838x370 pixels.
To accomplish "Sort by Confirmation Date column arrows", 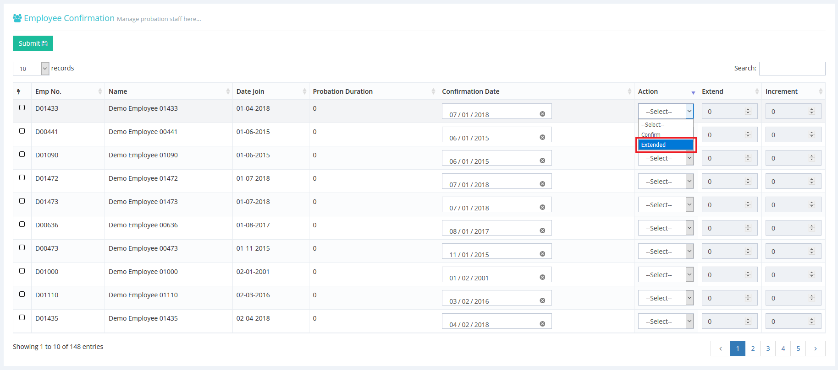I will (629, 91).
